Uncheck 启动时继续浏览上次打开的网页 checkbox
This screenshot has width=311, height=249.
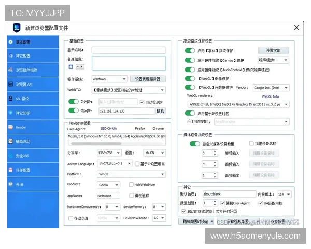183,211
